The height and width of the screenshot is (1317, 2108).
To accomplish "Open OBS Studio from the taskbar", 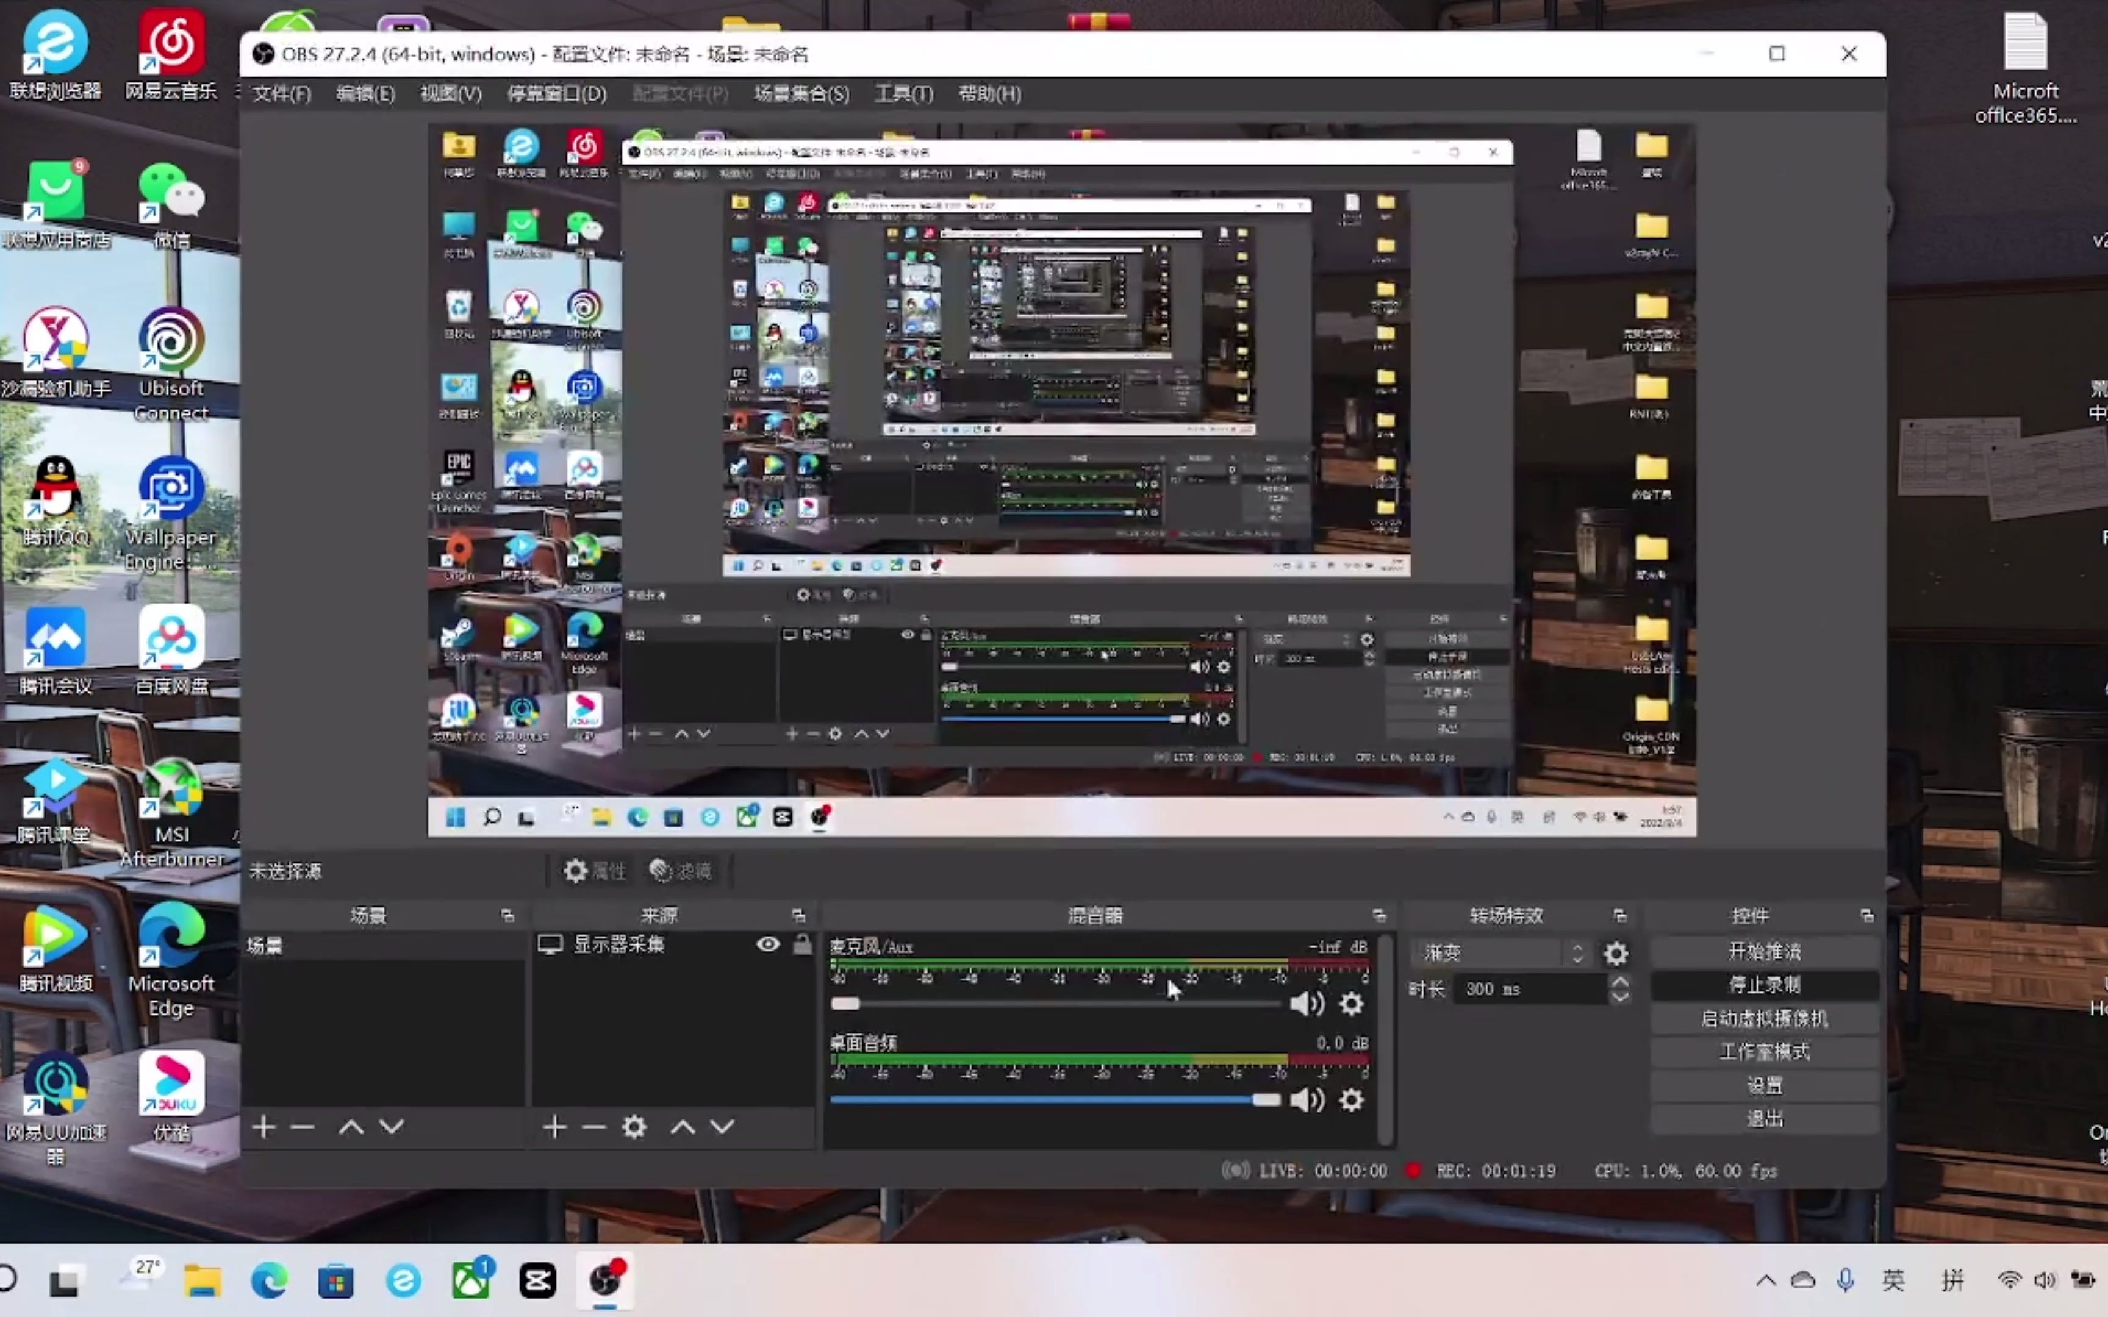I will [606, 1280].
